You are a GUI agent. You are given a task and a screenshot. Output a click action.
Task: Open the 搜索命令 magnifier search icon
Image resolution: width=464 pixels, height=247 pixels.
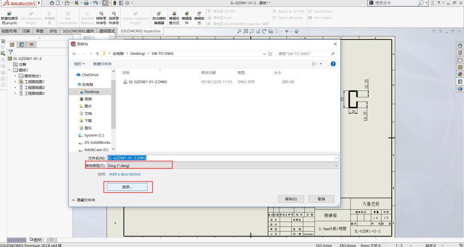420,3
